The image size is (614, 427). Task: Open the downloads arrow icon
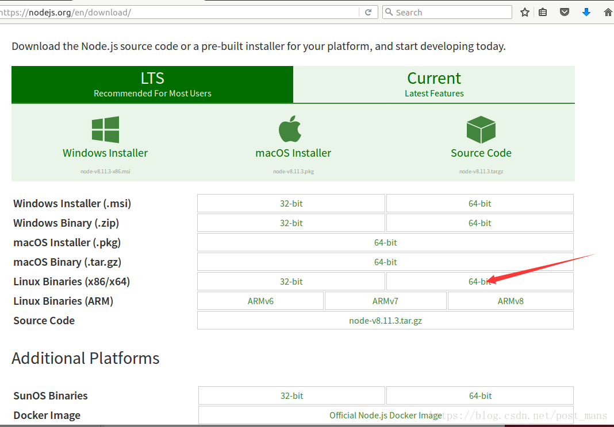(x=586, y=12)
